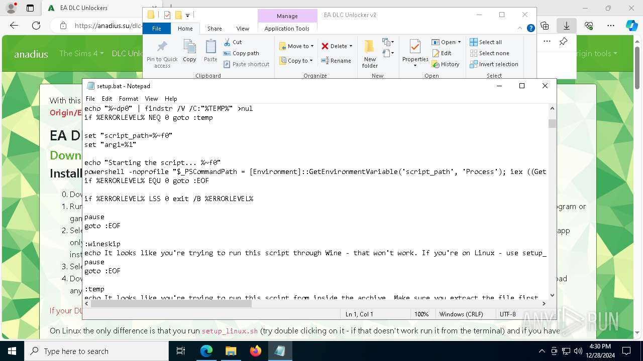This screenshot has width=643, height=361.
Task: Open Notepad File menu
Action: pos(90,99)
